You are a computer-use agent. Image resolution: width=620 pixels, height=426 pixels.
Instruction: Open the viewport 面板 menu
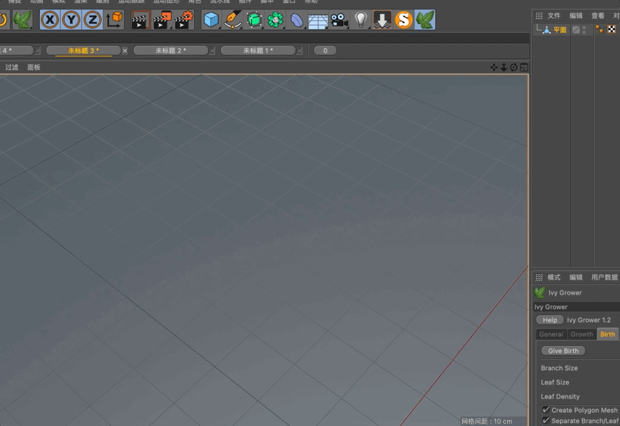(34, 67)
